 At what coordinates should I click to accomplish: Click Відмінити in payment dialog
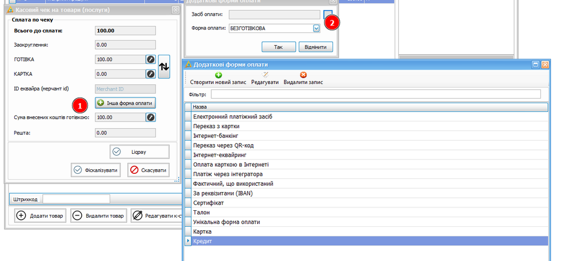(315, 47)
